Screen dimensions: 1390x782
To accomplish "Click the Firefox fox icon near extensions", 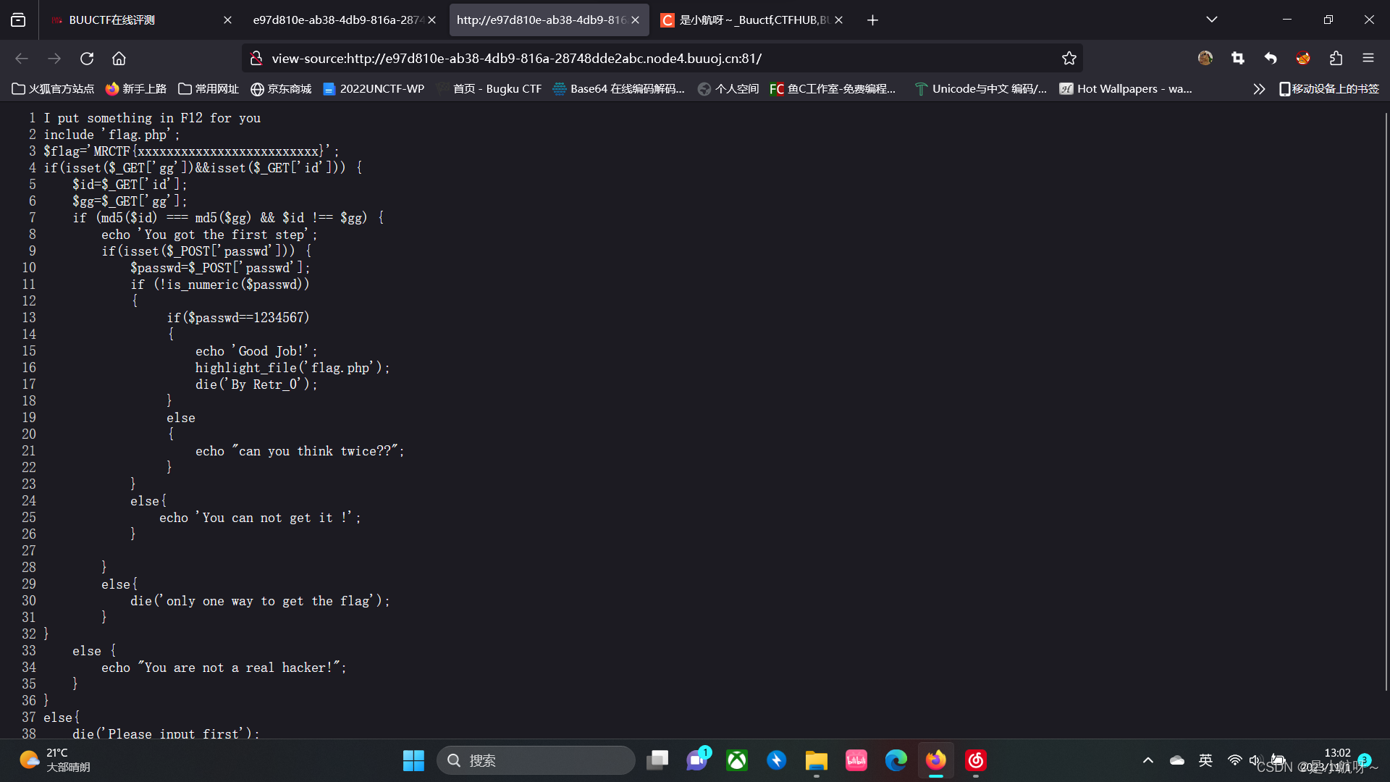I will tap(1302, 58).
